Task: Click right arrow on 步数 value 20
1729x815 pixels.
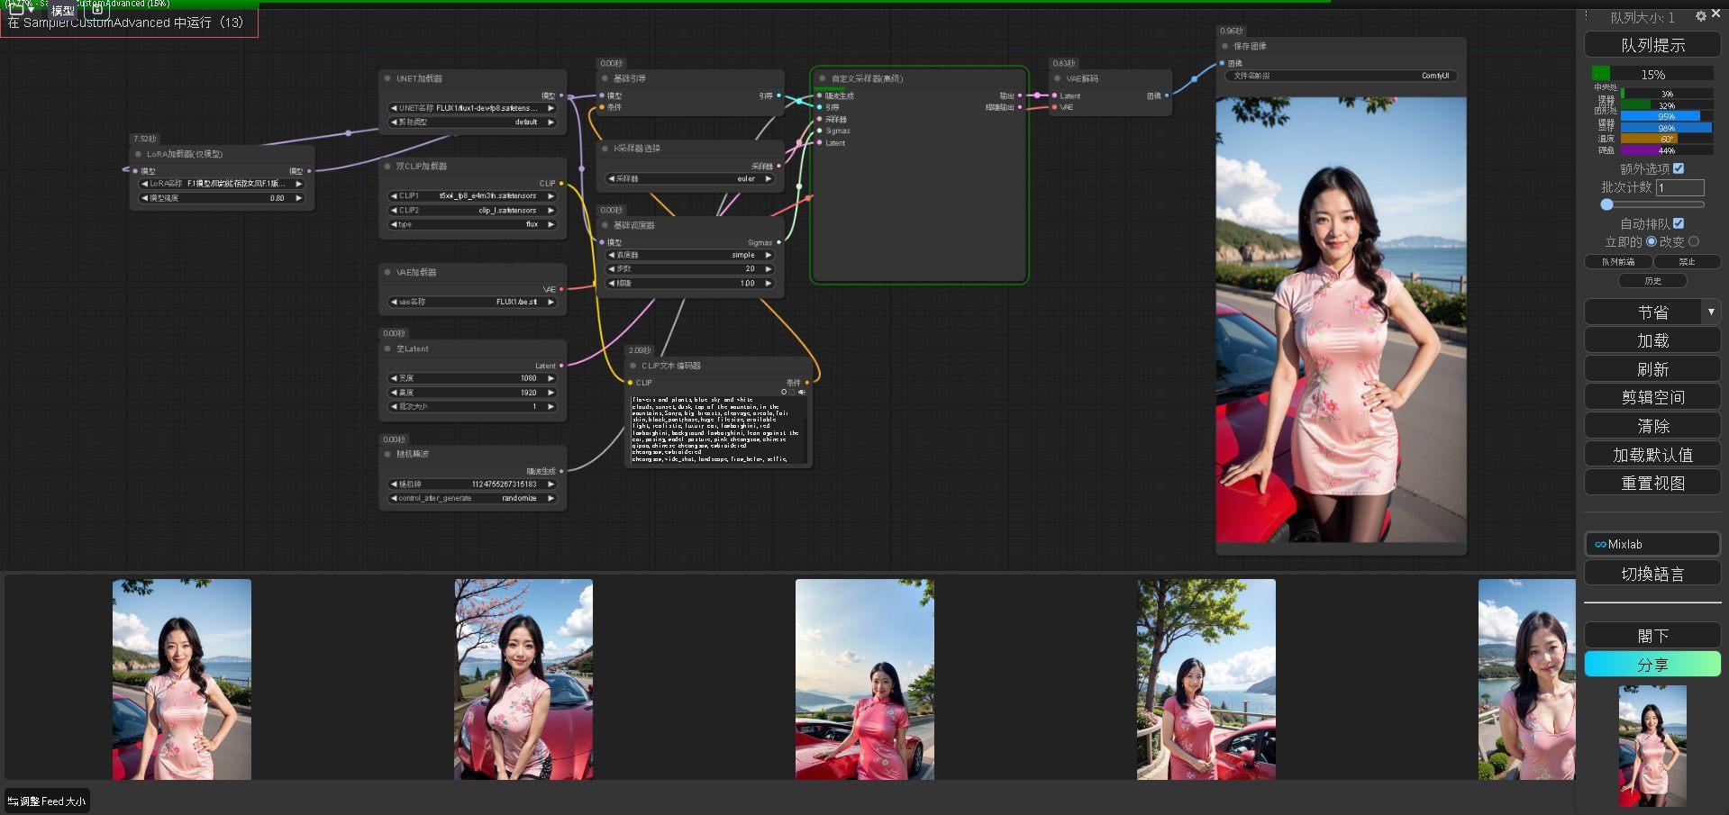Action: click(x=769, y=269)
